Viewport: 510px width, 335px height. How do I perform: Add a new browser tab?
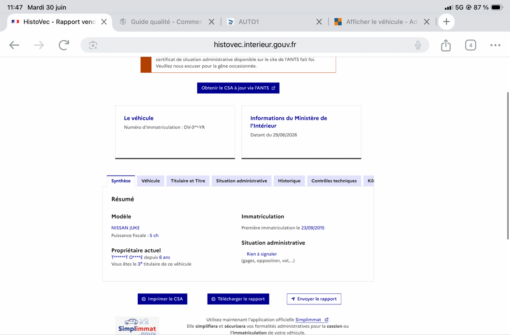446,22
